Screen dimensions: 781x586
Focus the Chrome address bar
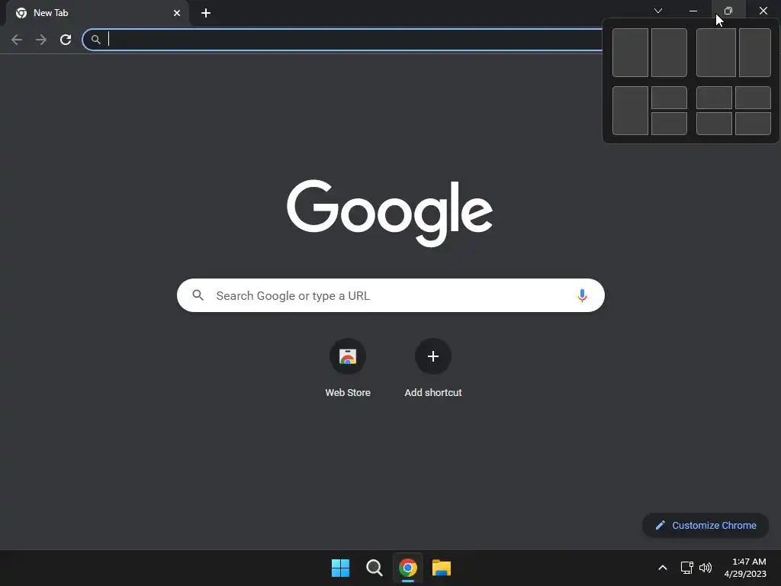[x=344, y=40]
